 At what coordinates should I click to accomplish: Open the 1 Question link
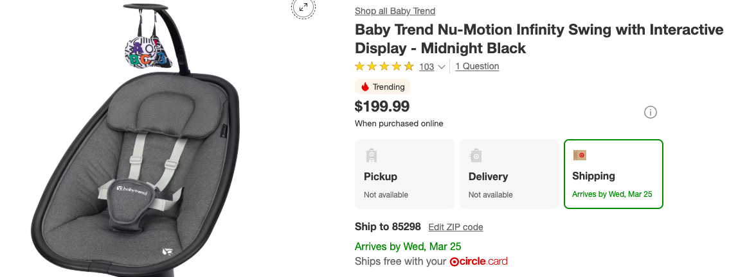click(477, 66)
